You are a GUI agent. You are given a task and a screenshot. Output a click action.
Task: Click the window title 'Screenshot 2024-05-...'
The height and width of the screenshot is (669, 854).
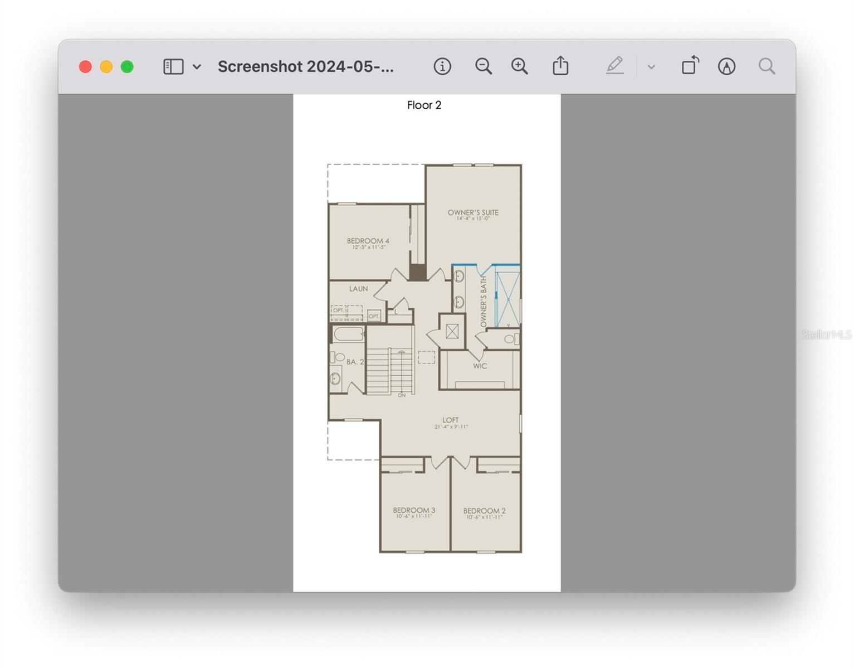point(305,67)
